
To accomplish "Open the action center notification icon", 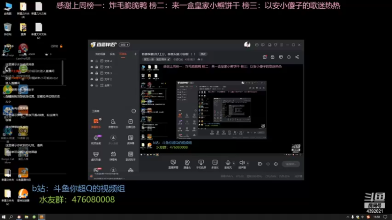I will pyautogui.click(x=386, y=217).
